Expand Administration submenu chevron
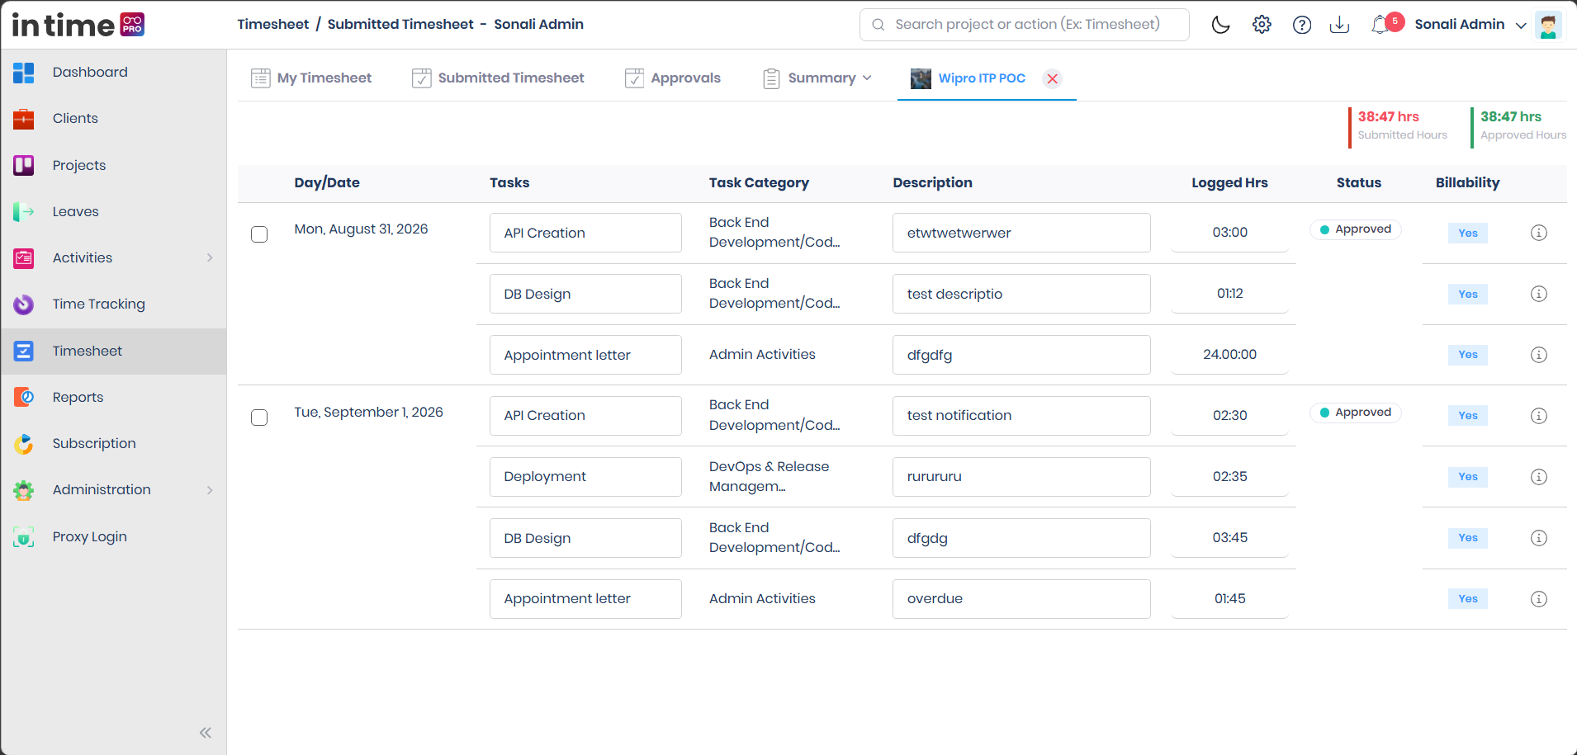The width and height of the screenshot is (1577, 755). click(210, 489)
